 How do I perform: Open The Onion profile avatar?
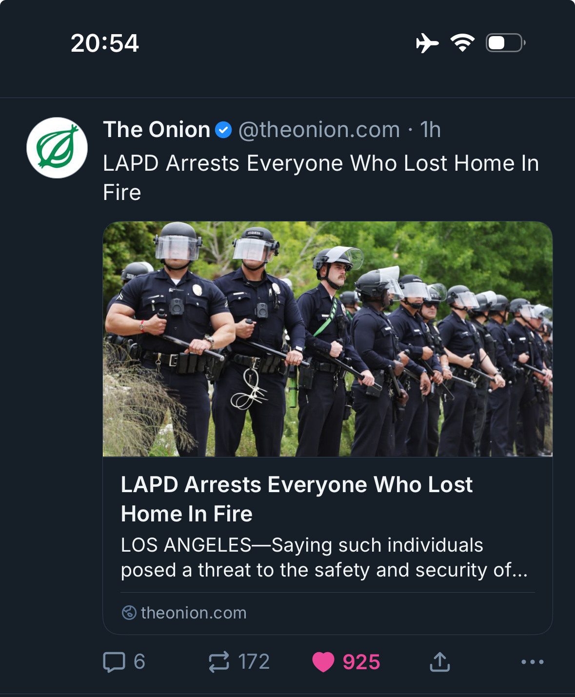point(57,148)
